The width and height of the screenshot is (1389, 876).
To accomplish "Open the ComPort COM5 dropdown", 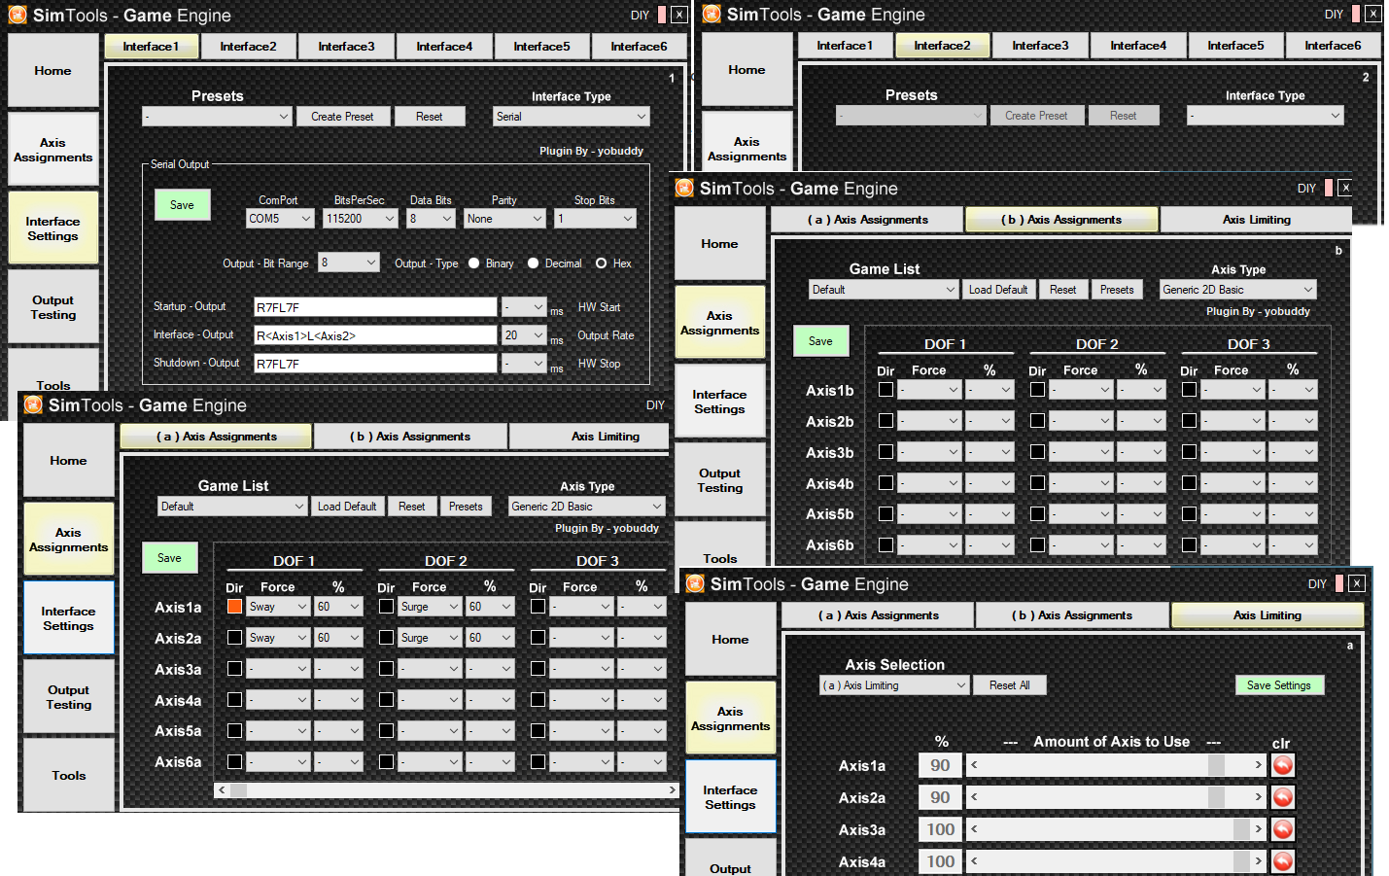I will tap(280, 219).
